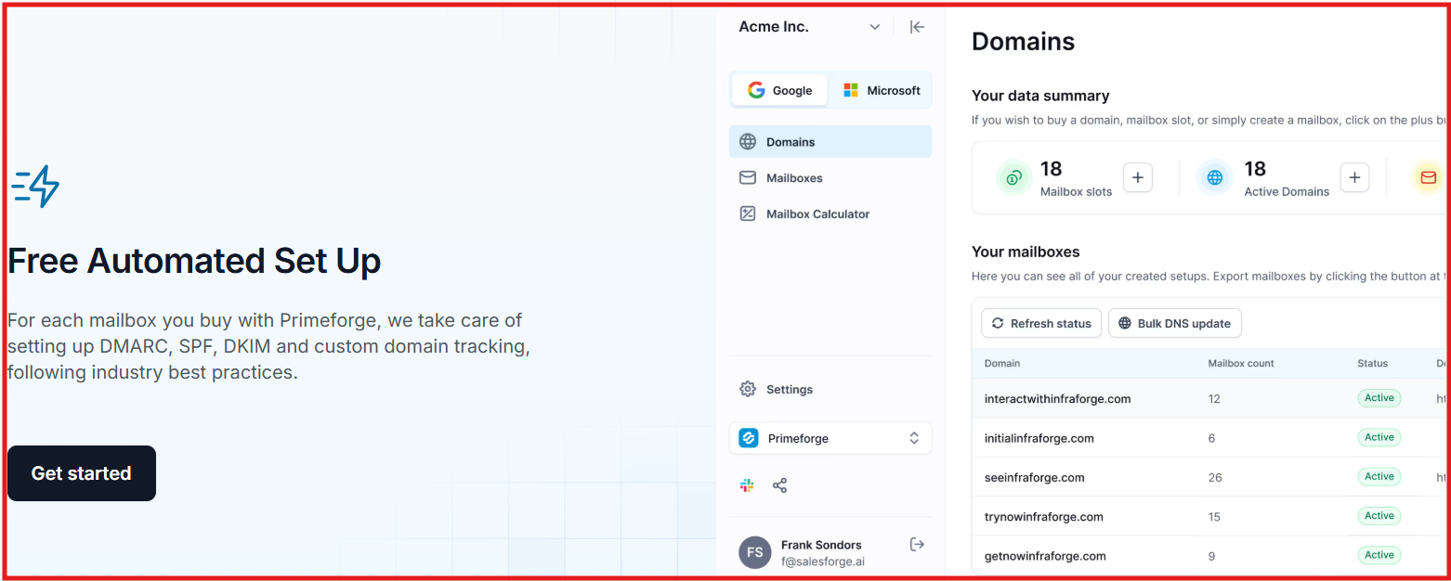Switch to the Microsoft provider tab
Viewport: 1451px width, 581px height.
tap(881, 90)
